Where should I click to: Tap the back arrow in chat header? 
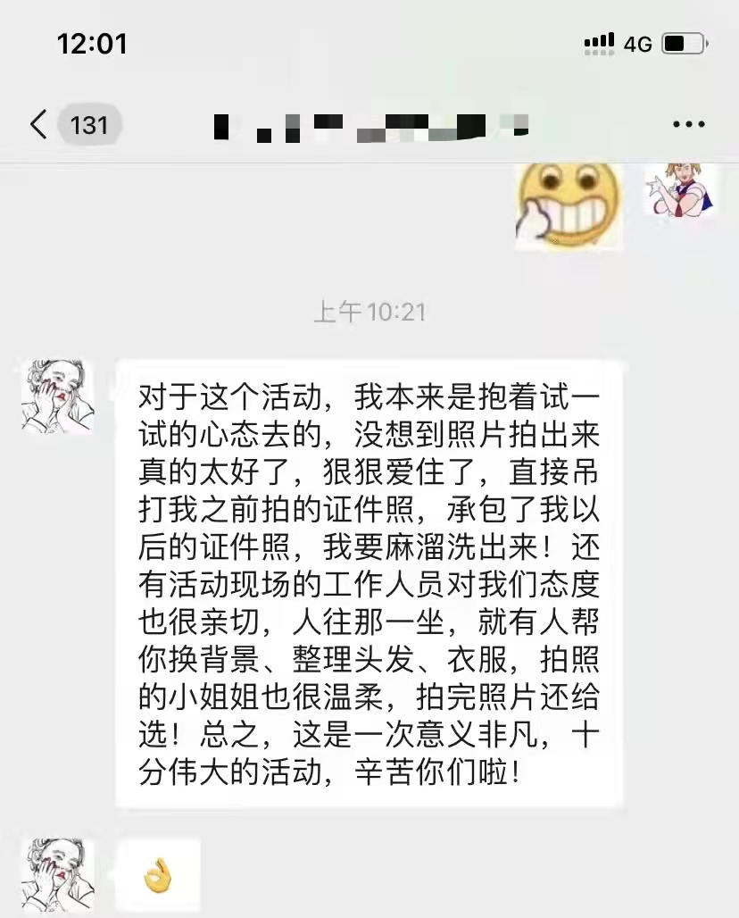tap(38, 124)
